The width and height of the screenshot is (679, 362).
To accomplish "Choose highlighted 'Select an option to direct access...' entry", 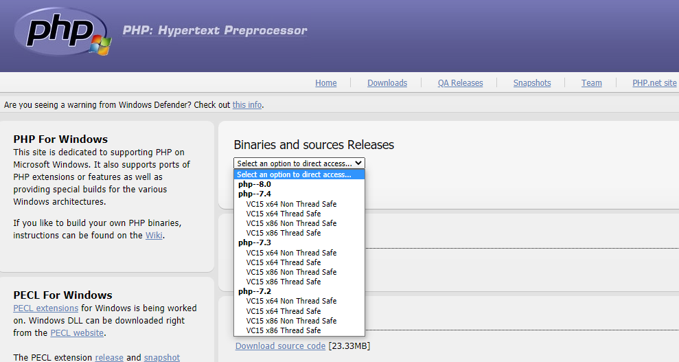I will pyautogui.click(x=299, y=174).
